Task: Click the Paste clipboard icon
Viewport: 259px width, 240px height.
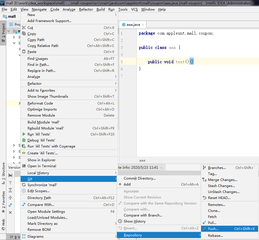Action: coord(24,52)
